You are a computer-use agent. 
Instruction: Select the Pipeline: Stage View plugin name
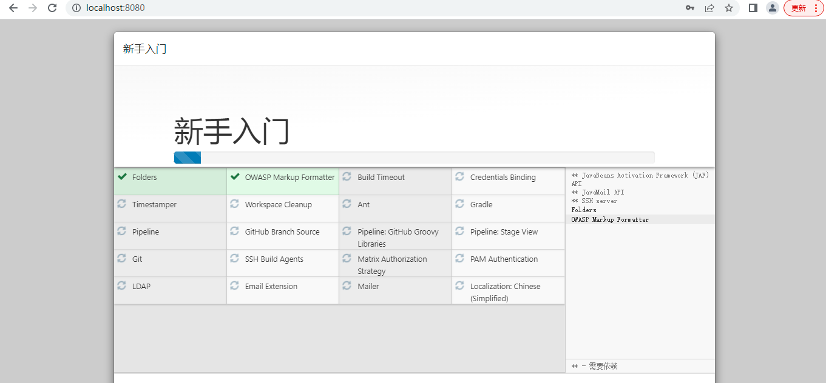(504, 232)
